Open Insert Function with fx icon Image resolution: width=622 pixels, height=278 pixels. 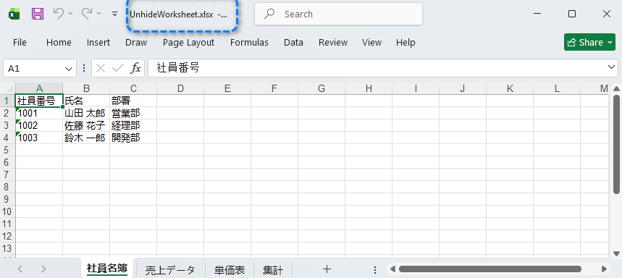[x=135, y=69]
